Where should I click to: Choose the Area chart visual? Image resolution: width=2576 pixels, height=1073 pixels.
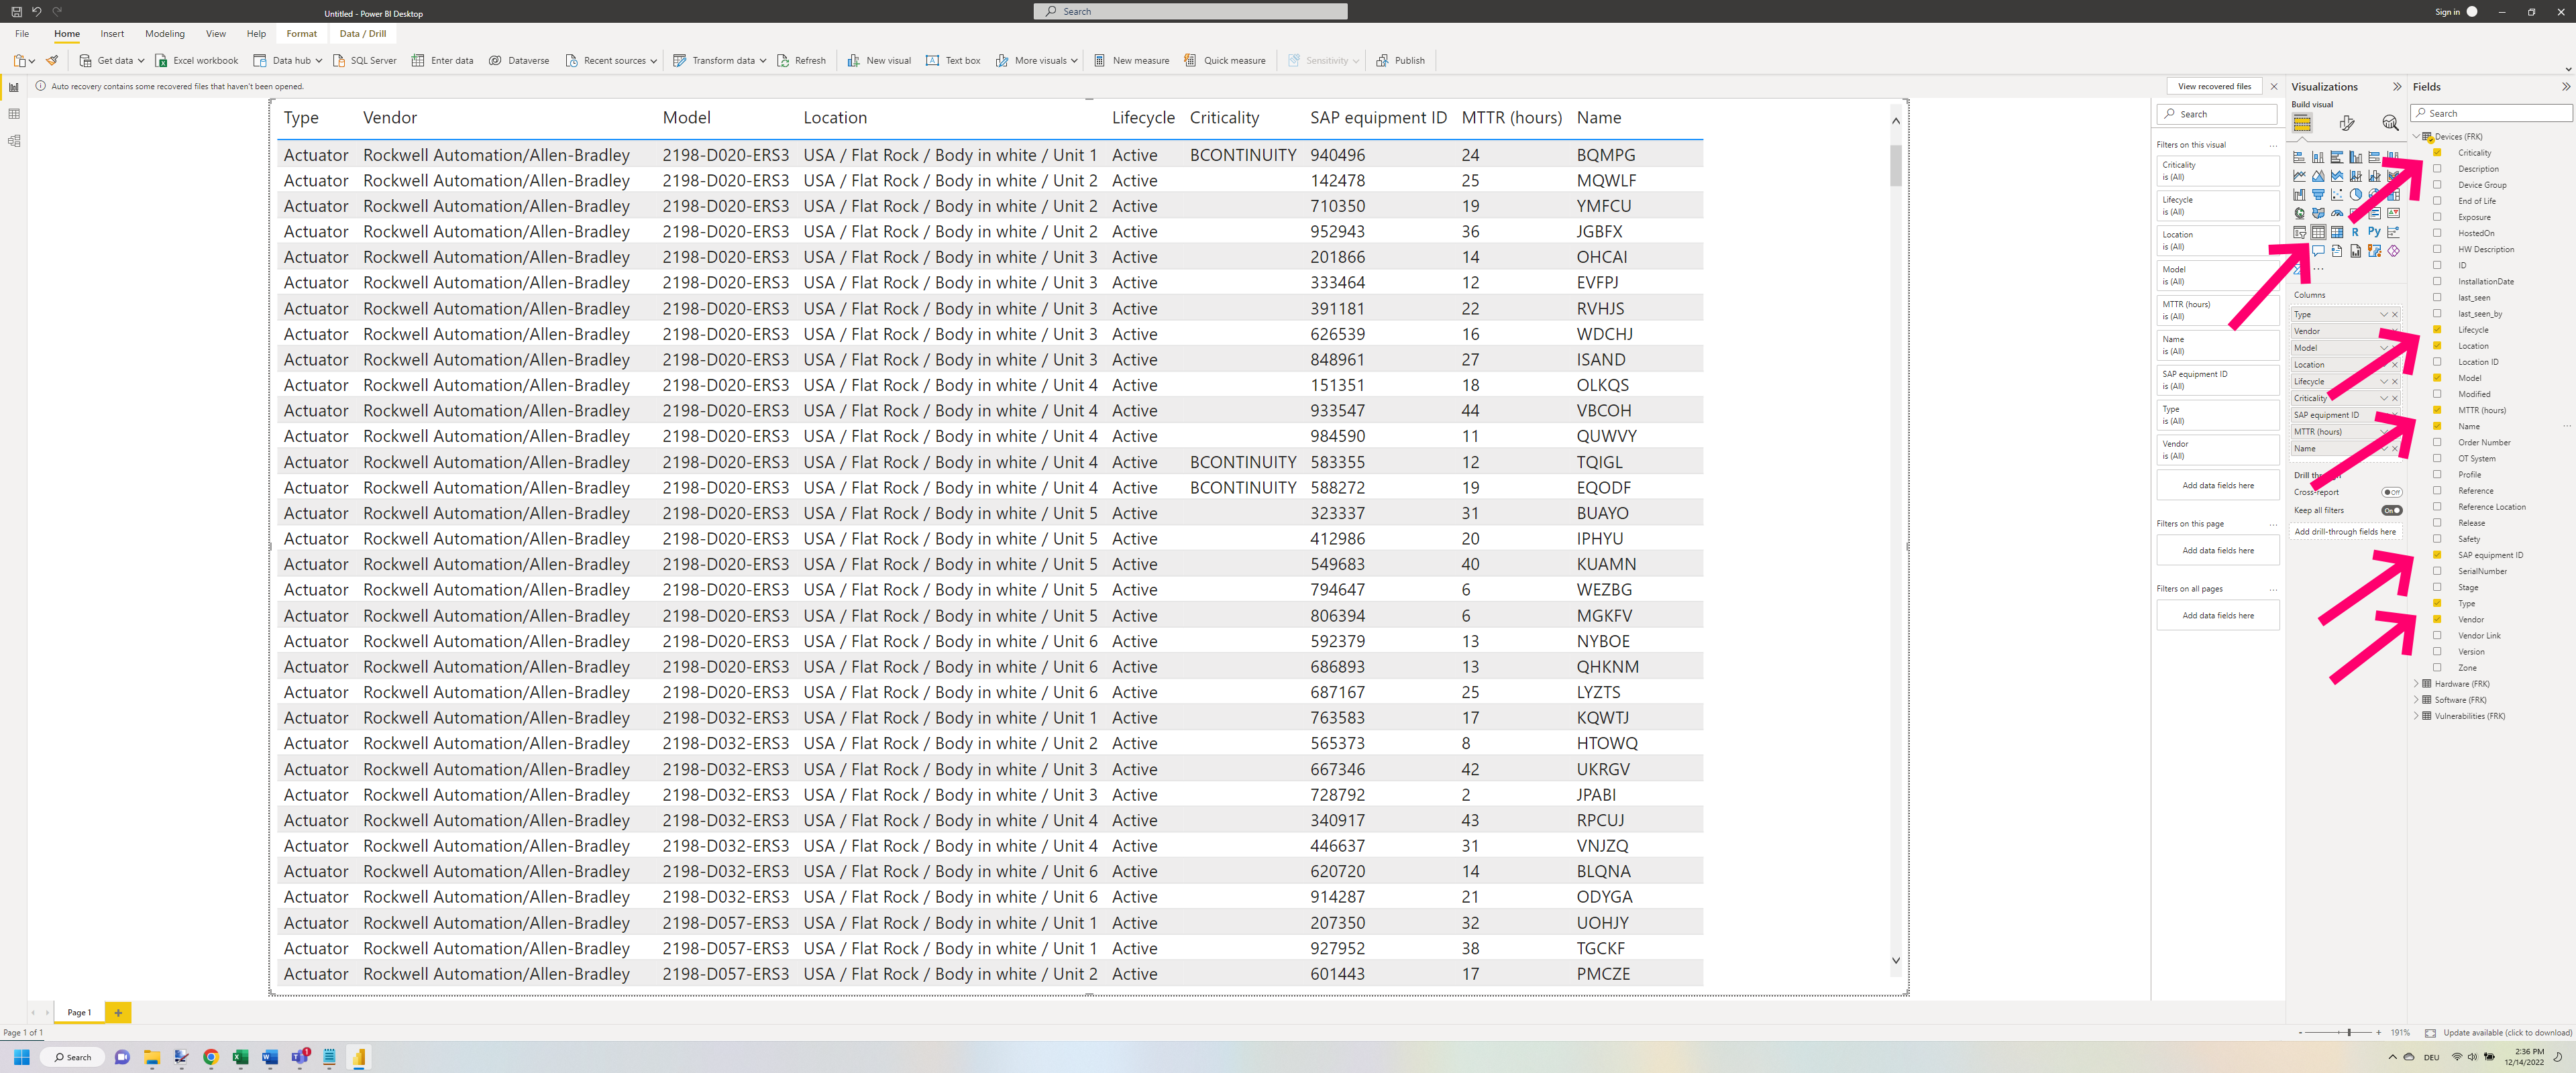point(2319,176)
